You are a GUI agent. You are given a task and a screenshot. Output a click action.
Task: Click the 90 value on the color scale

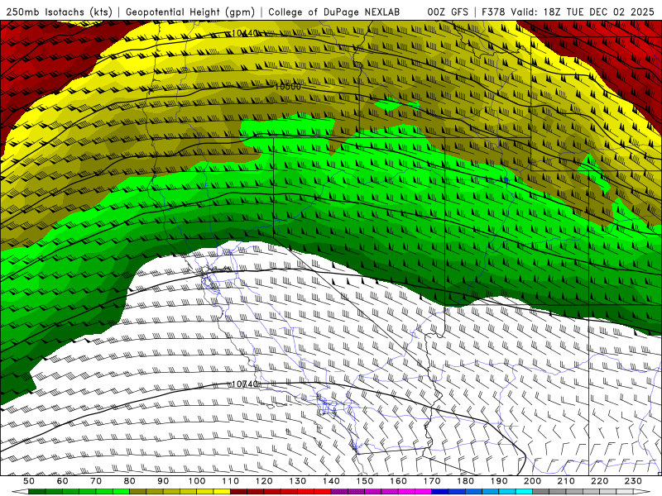163,481
